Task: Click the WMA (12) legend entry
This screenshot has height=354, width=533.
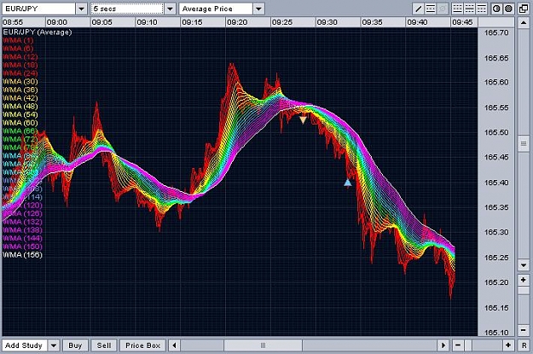Action: click(x=20, y=57)
